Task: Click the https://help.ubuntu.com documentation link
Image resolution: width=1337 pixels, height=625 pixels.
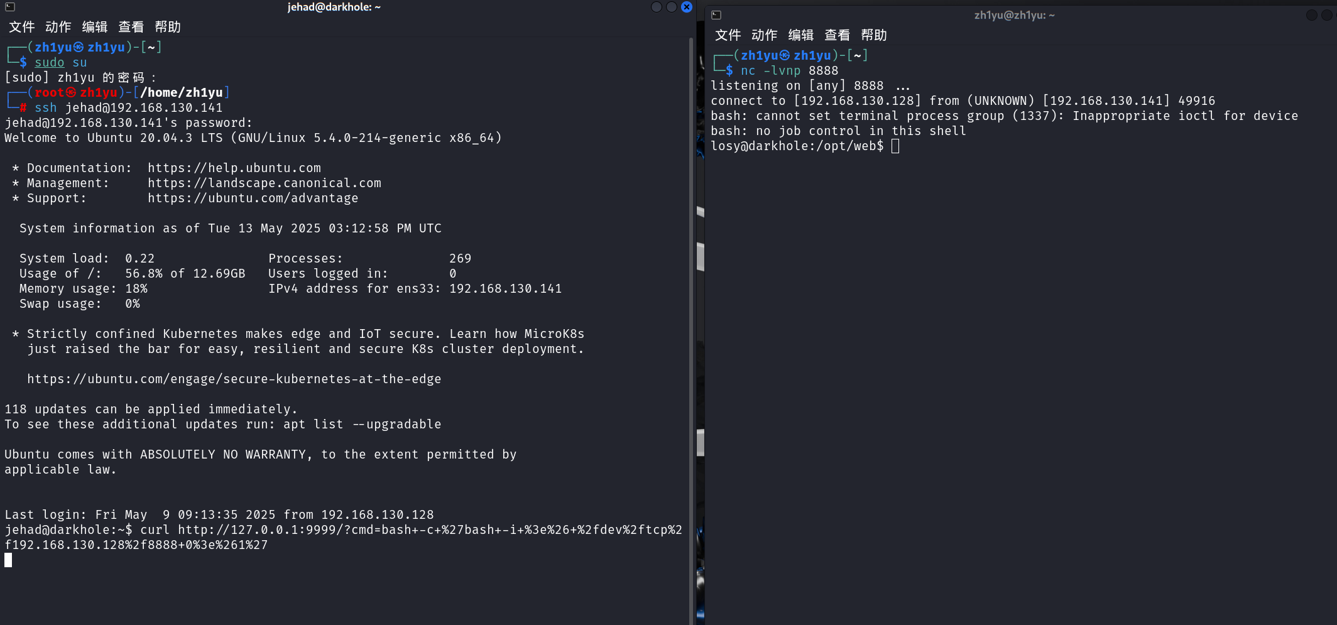Action: [x=234, y=168]
